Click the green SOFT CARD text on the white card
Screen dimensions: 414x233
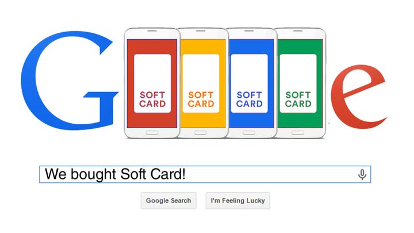coord(298,100)
